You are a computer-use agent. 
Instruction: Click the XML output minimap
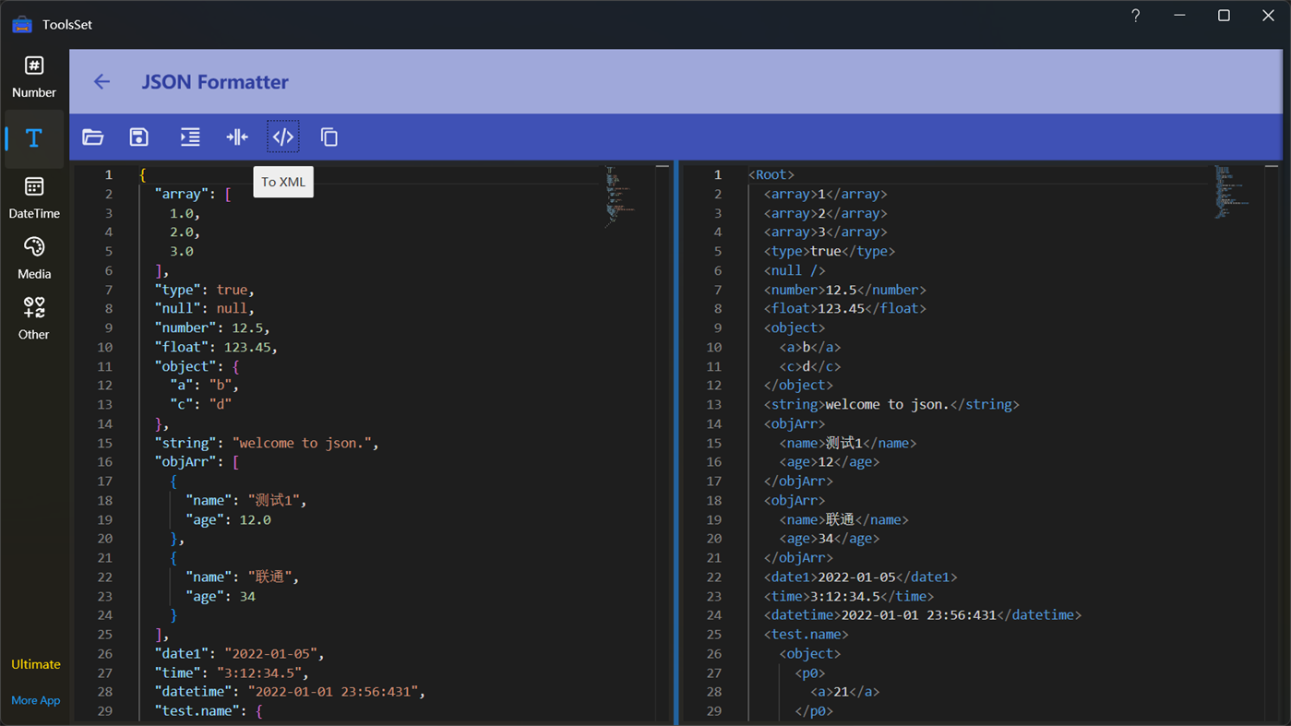[x=1231, y=192]
